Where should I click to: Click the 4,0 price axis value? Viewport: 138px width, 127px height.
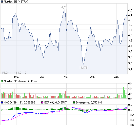click(130, 35)
